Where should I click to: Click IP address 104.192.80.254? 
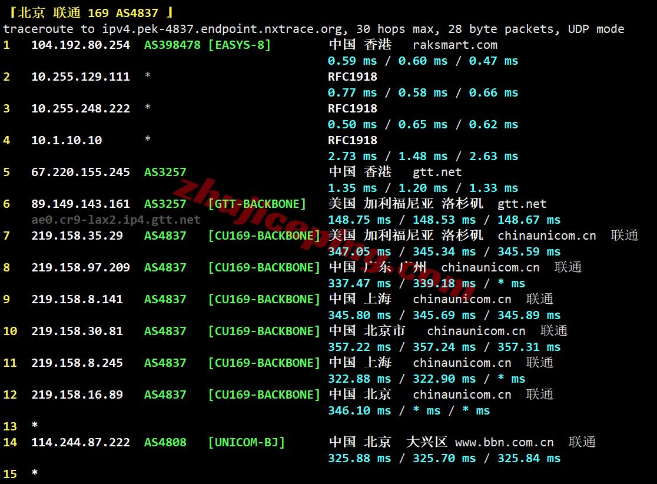(x=81, y=45)
